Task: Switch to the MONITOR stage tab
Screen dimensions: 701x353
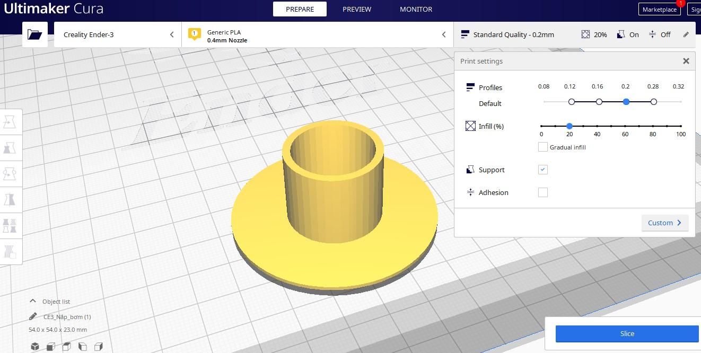Action: click(416, 9)
